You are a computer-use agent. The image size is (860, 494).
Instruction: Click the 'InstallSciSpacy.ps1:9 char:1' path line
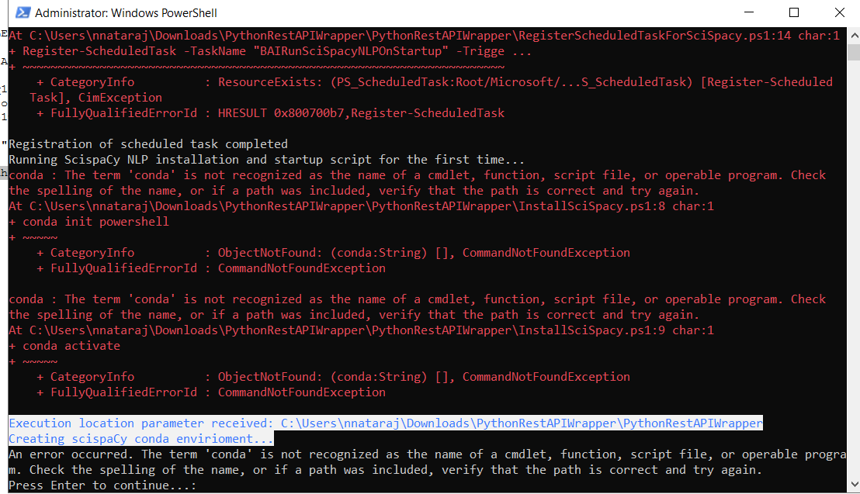(x=362, y=330)
